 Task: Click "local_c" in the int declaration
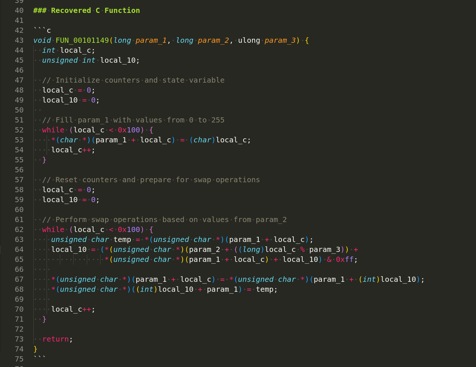click(75, 50)
